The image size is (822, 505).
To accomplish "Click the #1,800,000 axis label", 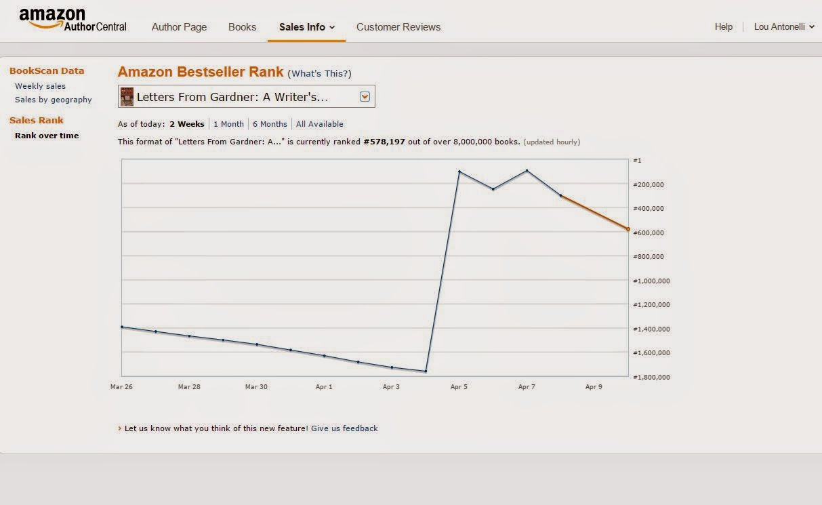I will [651, 377].
